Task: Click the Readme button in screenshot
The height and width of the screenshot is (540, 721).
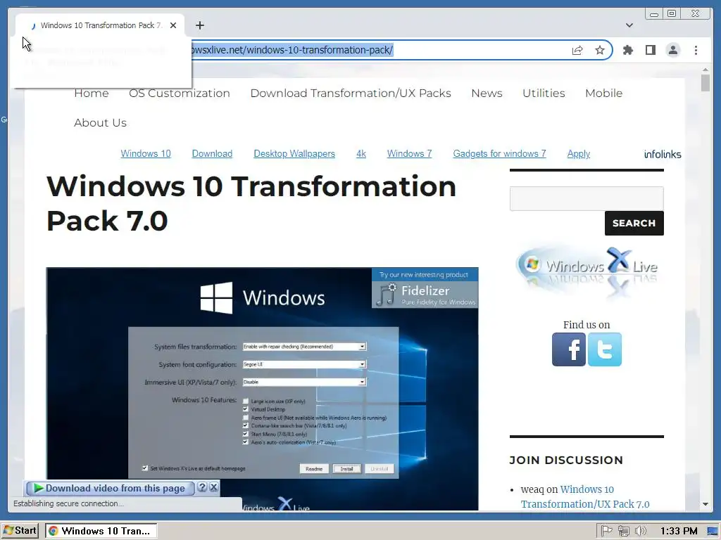Action: point(314,469)
